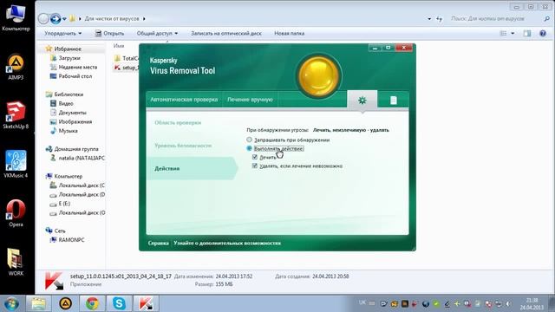Open 'Узнайте о дополнительных возможностях' link

[x=227, y=243]
